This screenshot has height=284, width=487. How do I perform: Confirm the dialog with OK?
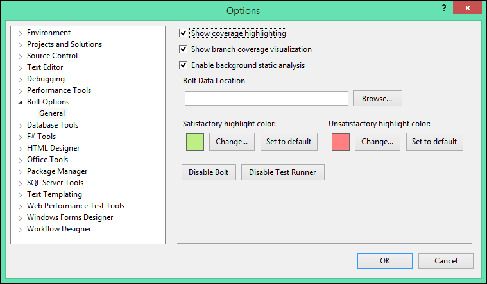point(385,261)
